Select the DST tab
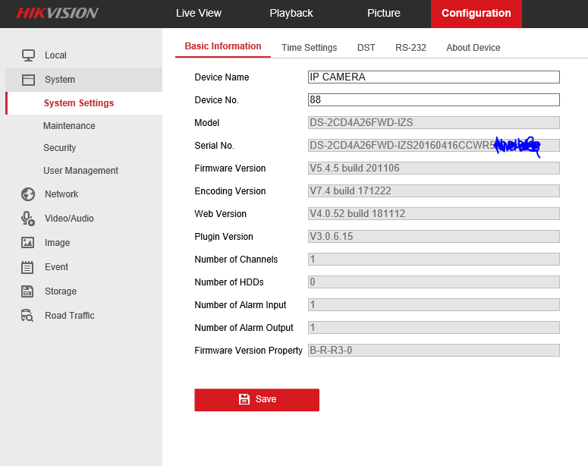This screenshot has height=466, width=588. click(366, 48)
